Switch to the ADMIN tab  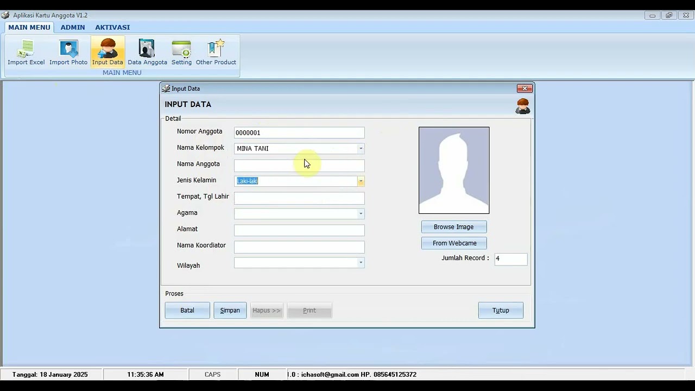73,27
